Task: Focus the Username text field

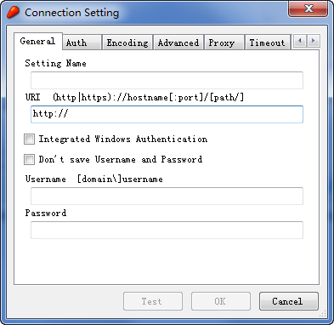Action: (x=167, y=196)
